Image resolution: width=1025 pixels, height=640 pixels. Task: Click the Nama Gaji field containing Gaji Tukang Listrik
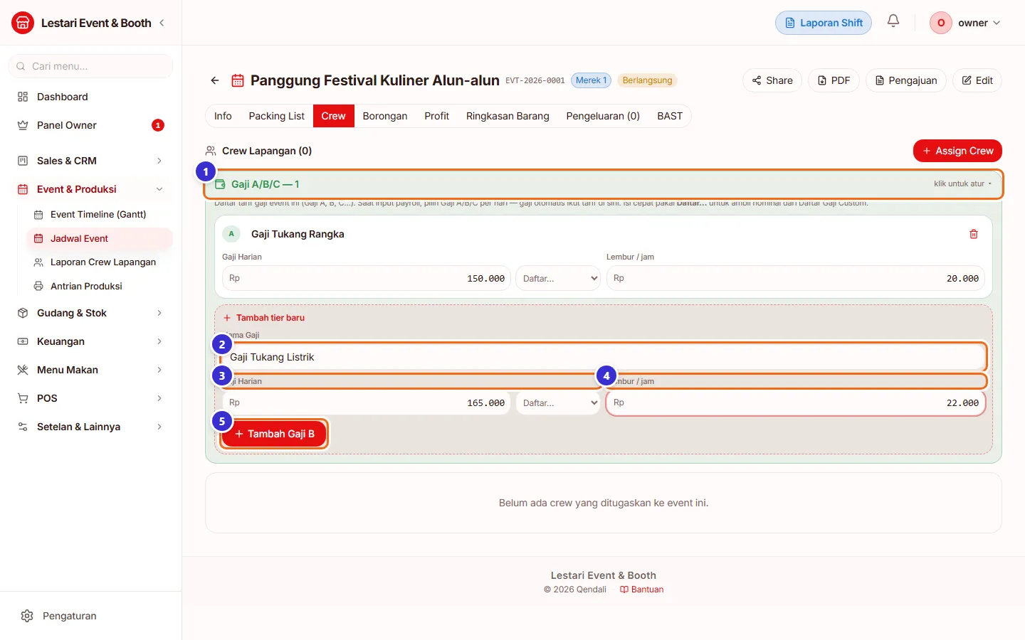click(604, 357)
